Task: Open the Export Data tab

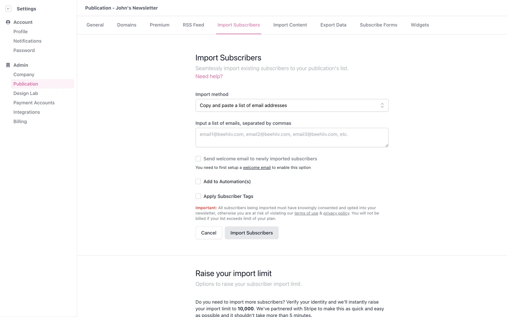Action: [333, 25]
